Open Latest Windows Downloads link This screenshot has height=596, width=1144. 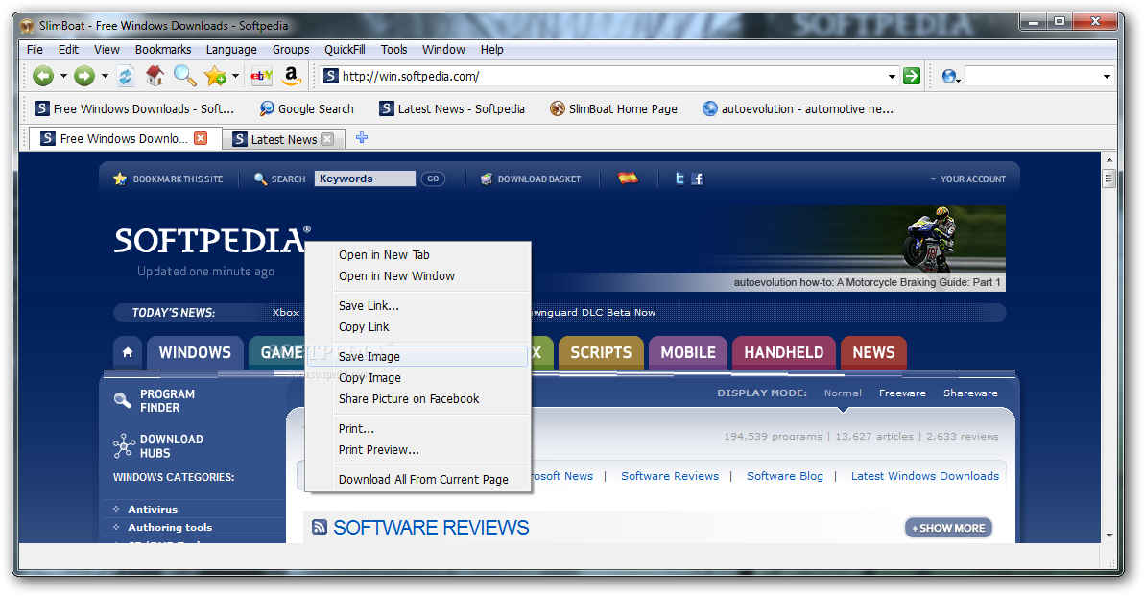pos(924,476)
